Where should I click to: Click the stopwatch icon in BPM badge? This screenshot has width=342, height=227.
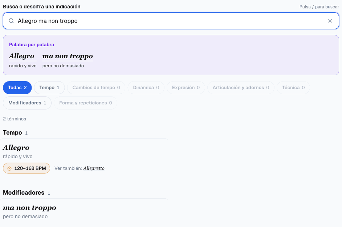point(9,168)
